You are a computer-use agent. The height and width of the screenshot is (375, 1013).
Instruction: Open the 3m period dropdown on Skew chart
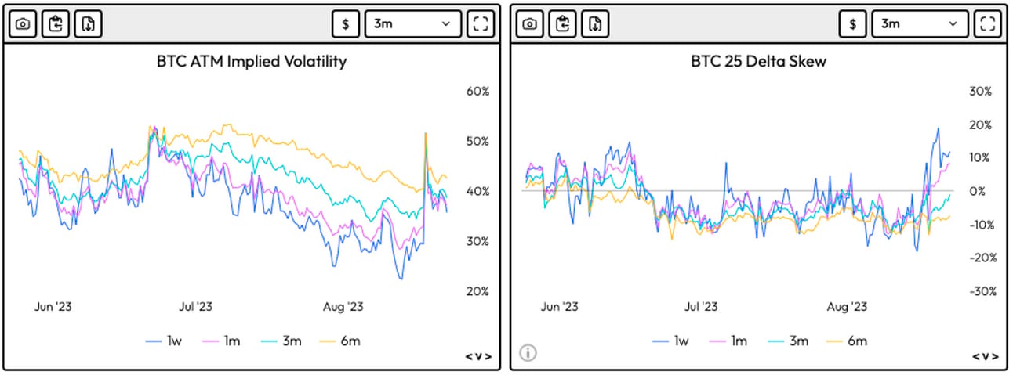(920, 23)
